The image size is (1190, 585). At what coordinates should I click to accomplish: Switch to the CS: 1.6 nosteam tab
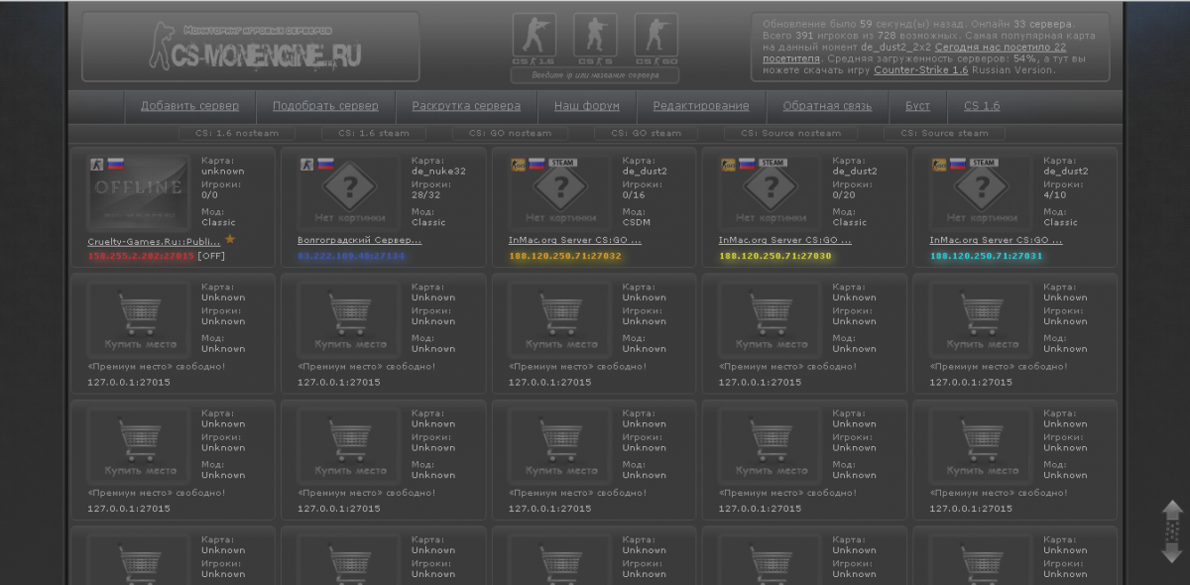click(x=237, y=133)
